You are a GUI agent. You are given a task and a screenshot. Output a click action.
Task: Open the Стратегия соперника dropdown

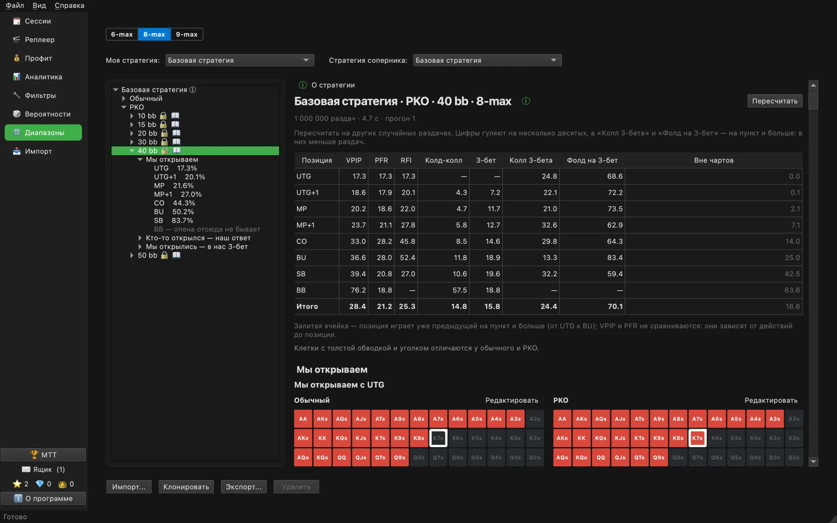(x=487, y=60)
